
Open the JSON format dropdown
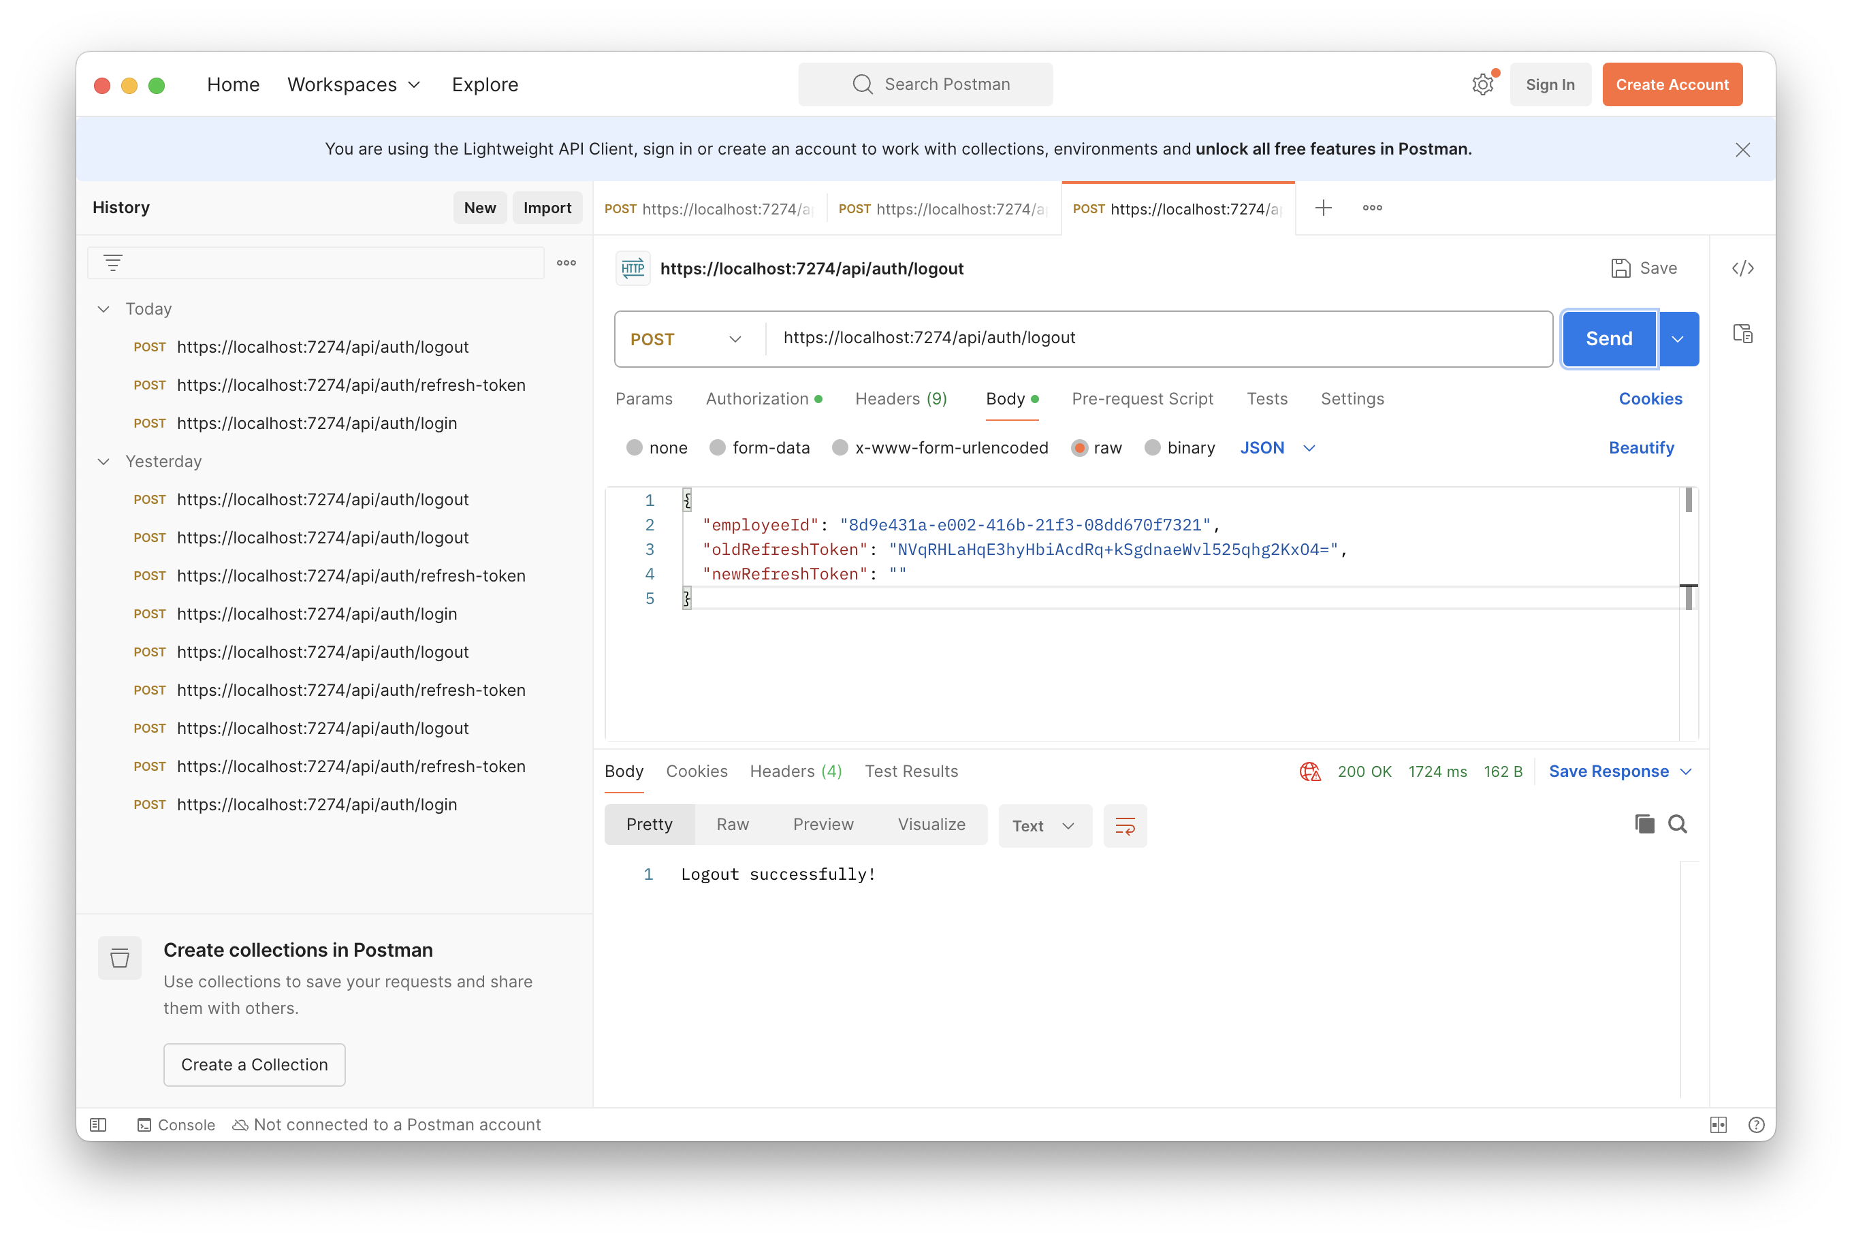(x=1277, y=448)
